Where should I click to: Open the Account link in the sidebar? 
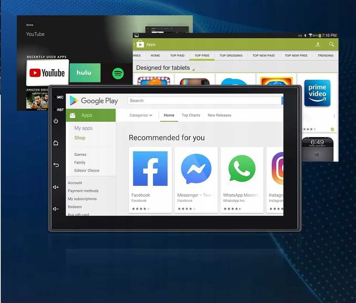[x=75, y=183]
